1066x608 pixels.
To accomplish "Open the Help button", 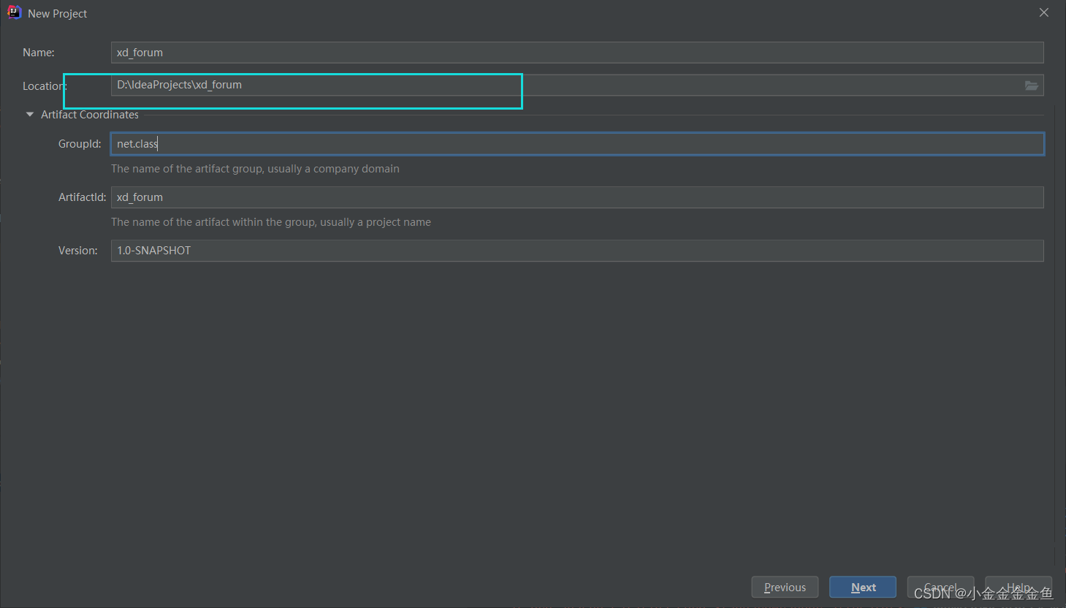I will pos(1019,587).
